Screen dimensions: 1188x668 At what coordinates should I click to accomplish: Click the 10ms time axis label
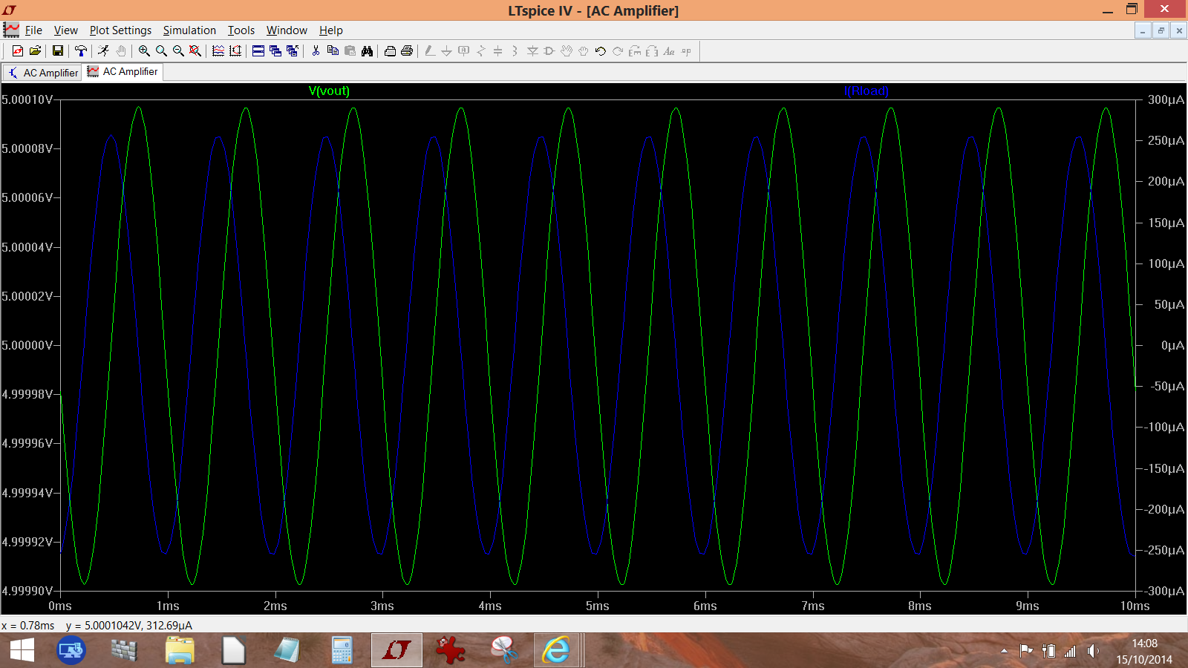pos(1135,606)
